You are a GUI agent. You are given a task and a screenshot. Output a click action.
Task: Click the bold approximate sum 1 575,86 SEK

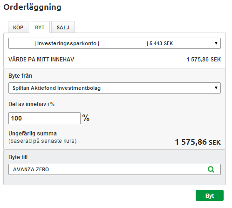pos(198,142)
